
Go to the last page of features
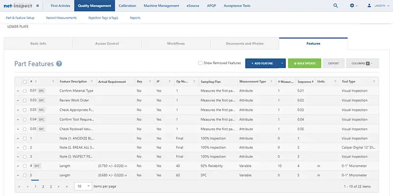(67, 187)
